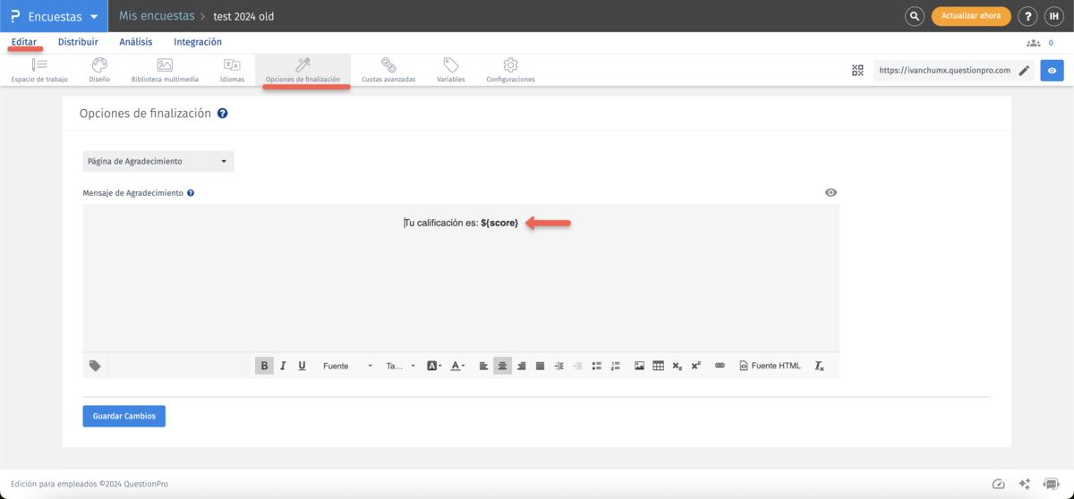Toggle bold formatting

click(264, 366)
